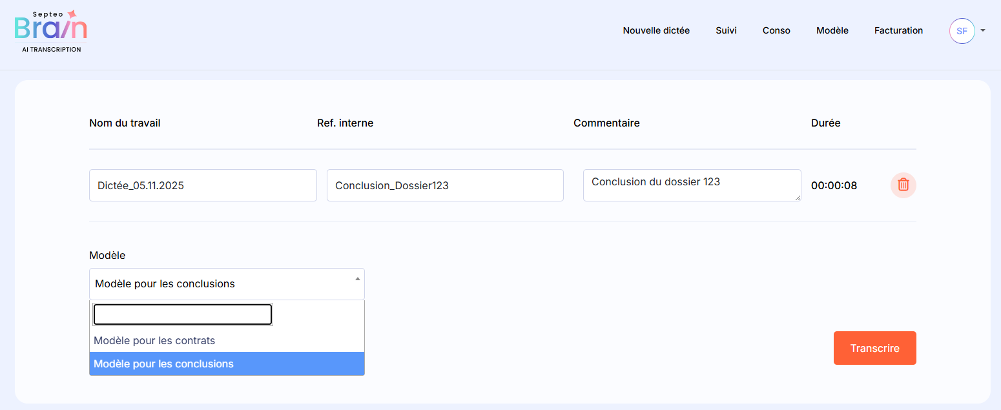Select the 'Modèle pour les contrats' option

point(154,340)
